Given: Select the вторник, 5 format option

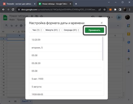Looking at the screenshot, I should click(65, 48).
